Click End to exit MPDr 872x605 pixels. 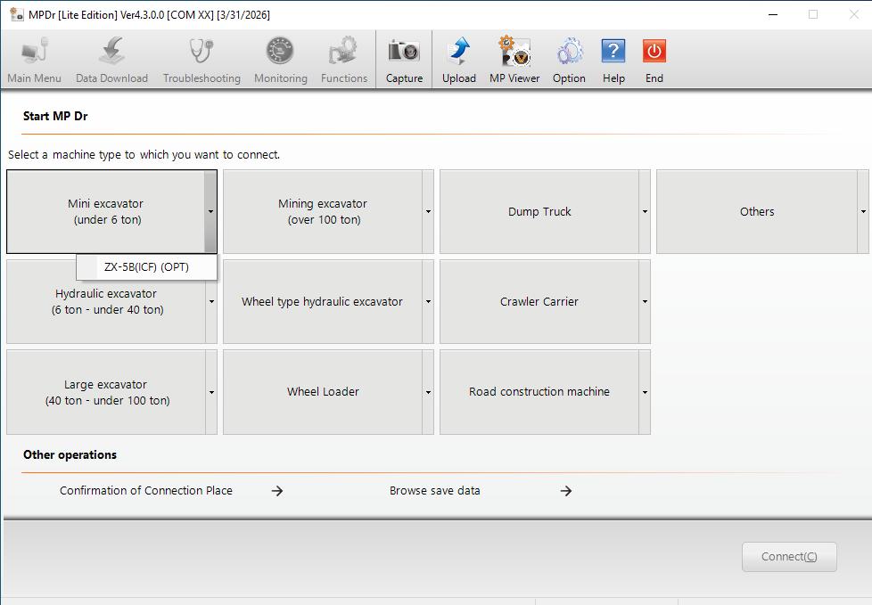click(654, 57)
